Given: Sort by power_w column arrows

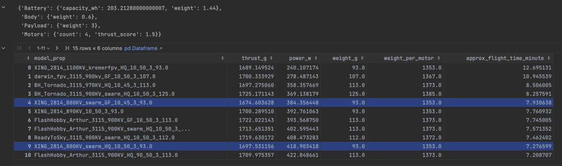Looking at the screenshot, I should click(316, 58).
